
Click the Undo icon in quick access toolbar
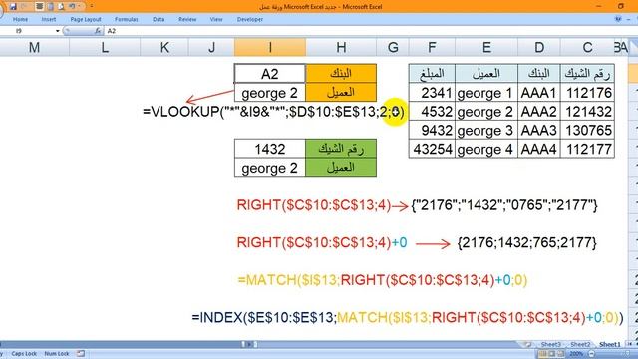pyautogui.click(x=72, y=7)
